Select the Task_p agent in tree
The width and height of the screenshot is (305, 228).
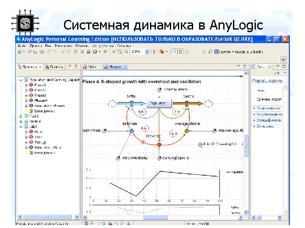(x=40, y=142)
